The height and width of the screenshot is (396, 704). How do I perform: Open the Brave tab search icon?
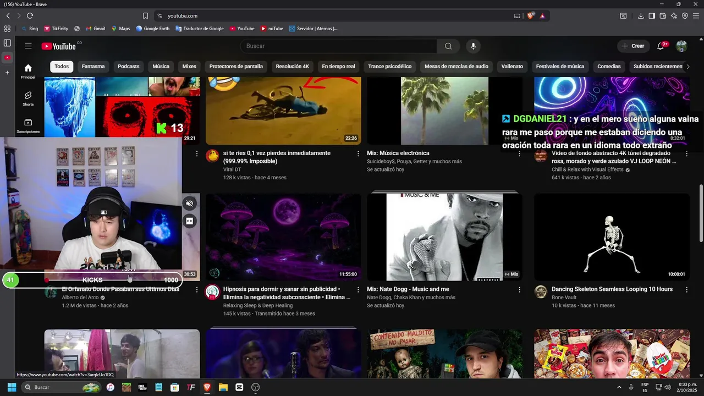click(x=623, y=16)
